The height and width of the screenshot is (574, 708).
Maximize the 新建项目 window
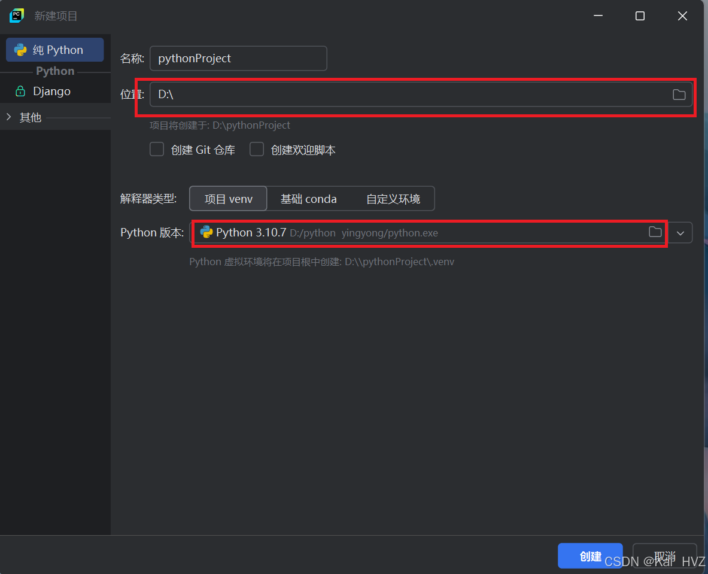tap(640, 16)
